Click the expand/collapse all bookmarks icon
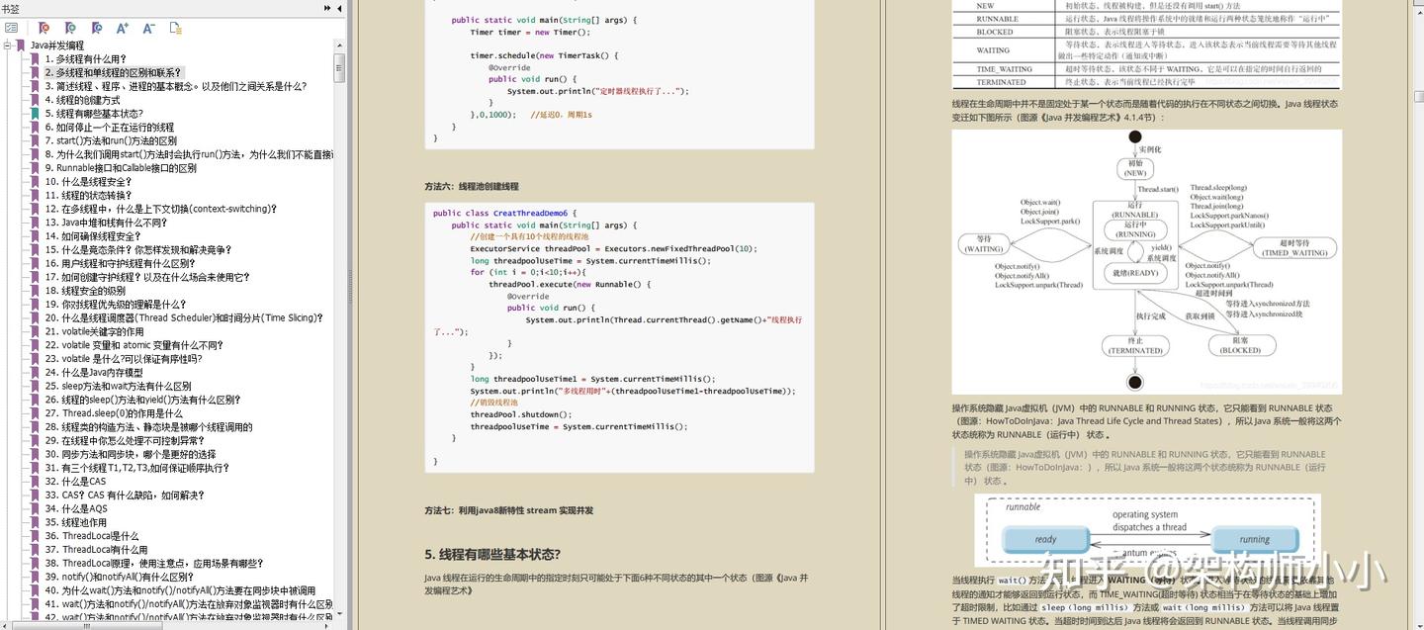 click(12, 29)
